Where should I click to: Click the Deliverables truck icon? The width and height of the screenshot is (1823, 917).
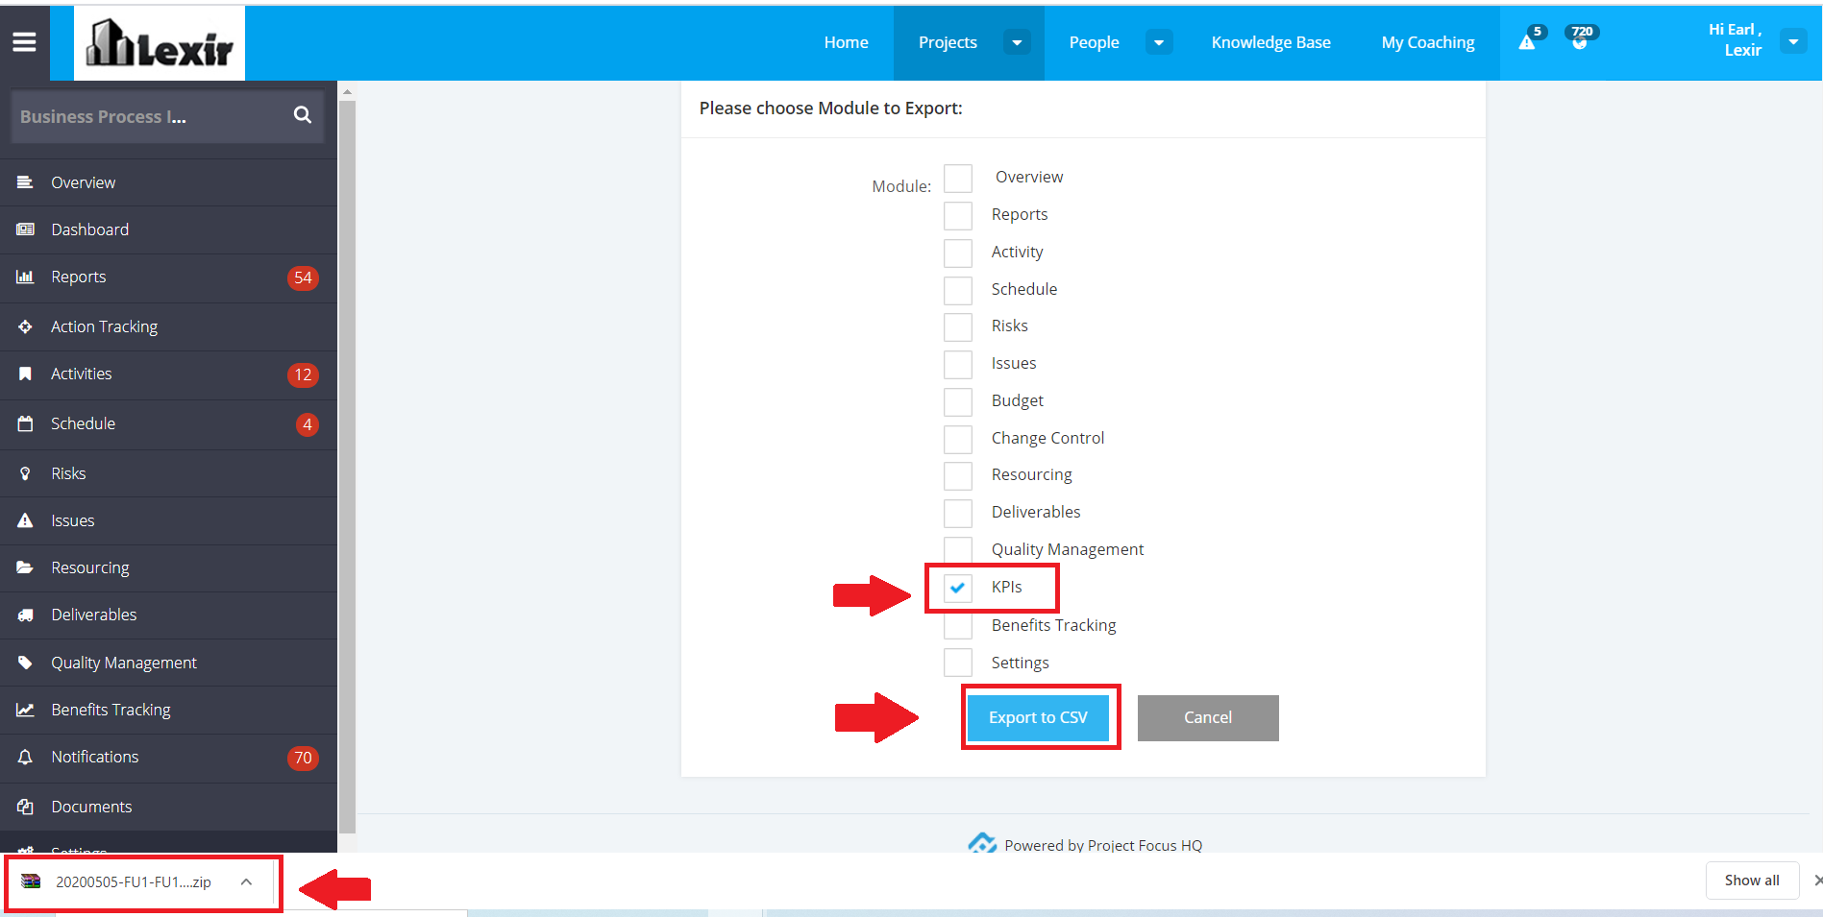(x=25, y=615)
